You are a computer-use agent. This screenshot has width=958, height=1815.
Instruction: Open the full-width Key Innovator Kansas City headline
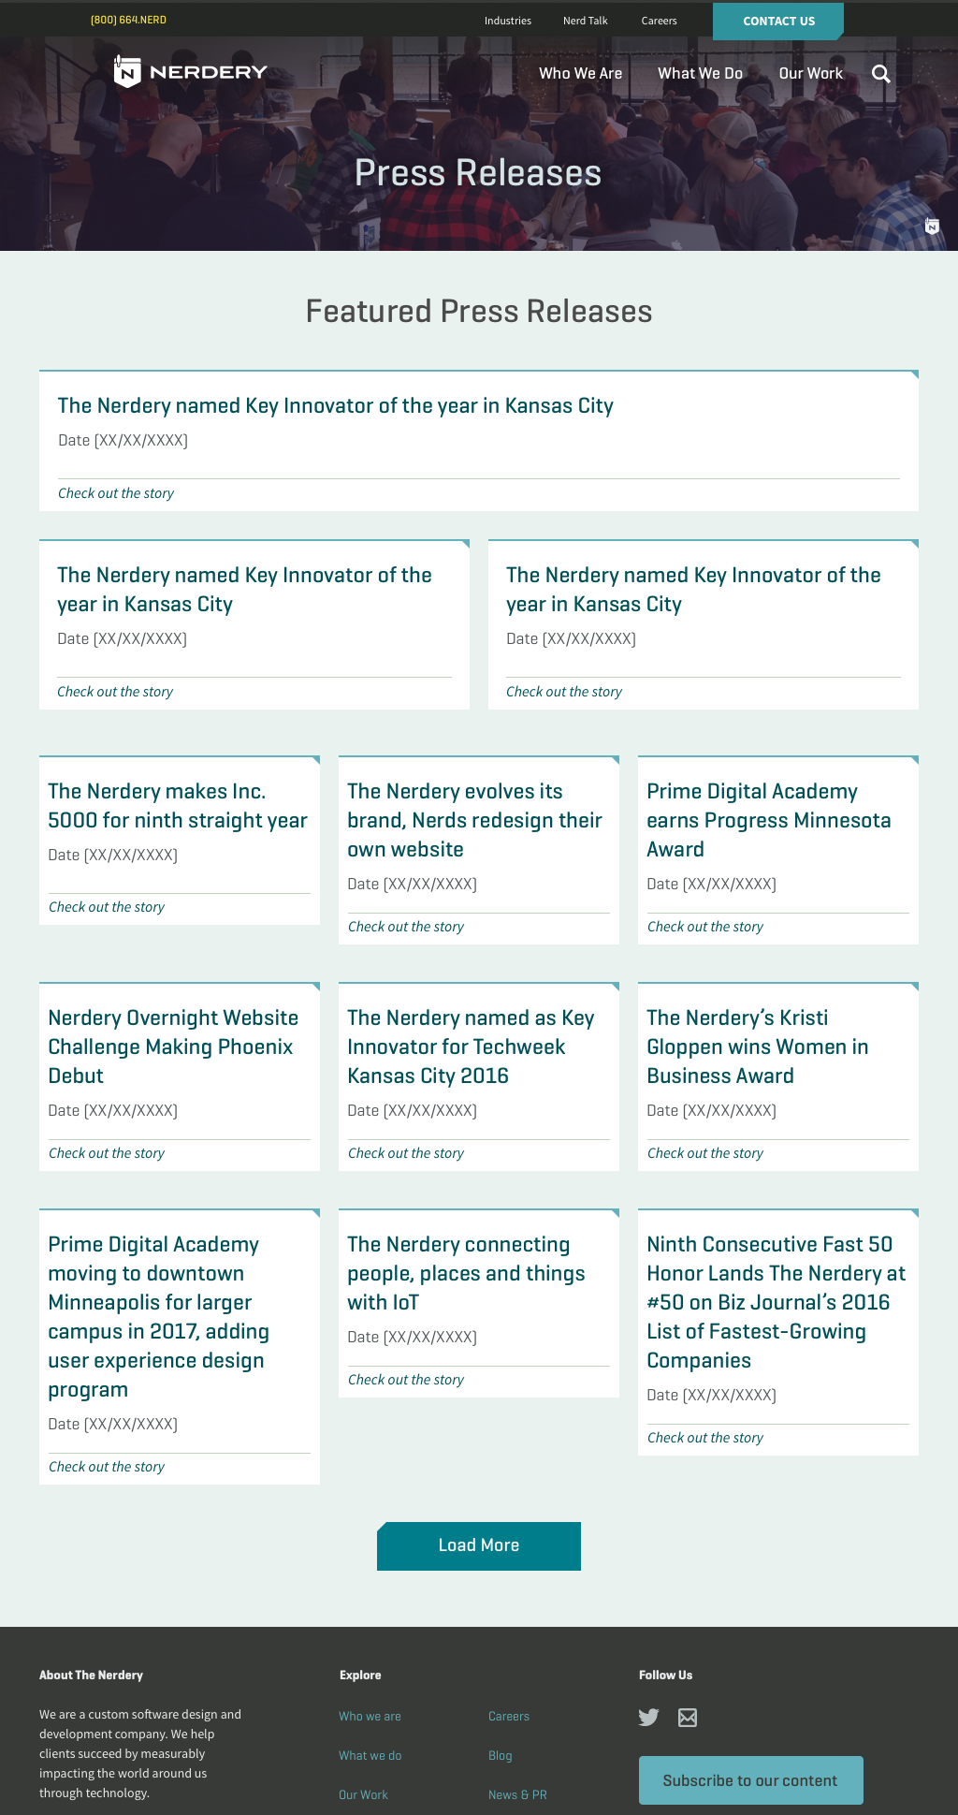click(x=336, y=405)
